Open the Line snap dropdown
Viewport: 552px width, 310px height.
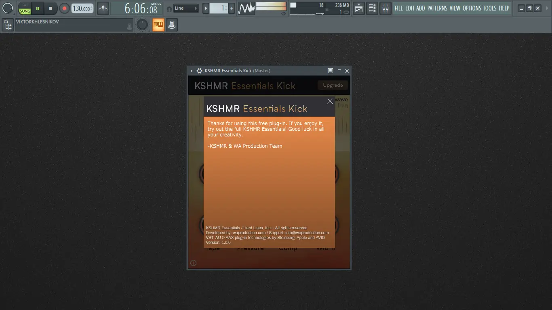[x=186, y=8]
